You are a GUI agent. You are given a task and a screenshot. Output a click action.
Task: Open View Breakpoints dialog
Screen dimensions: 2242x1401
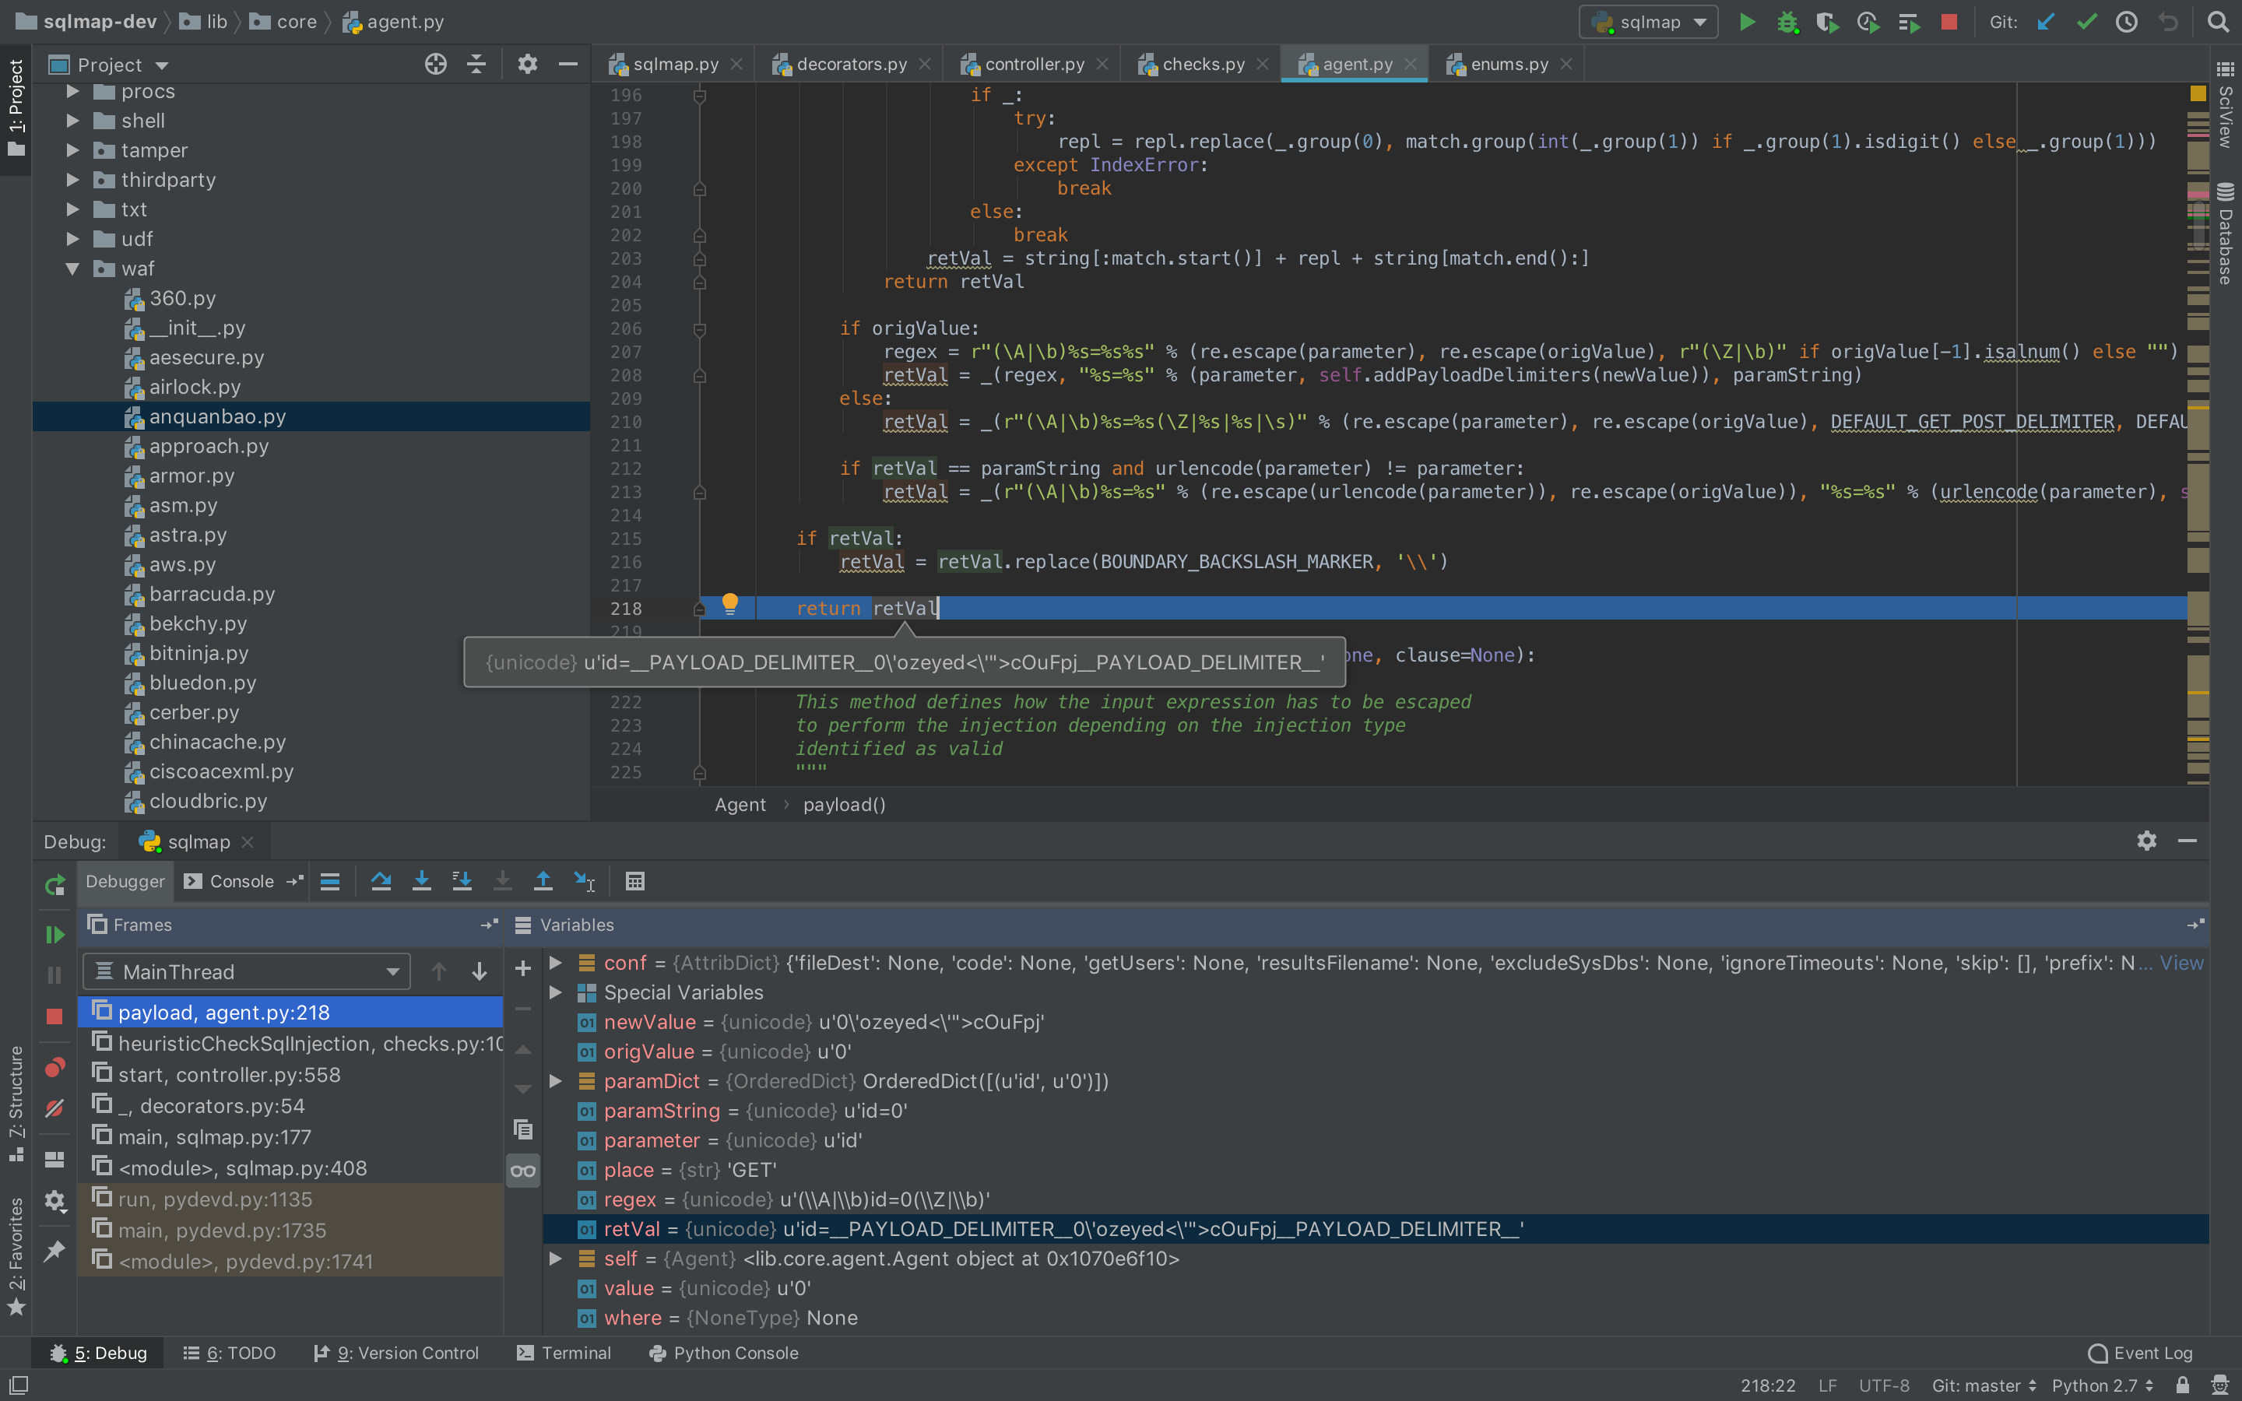[54, 1066]
